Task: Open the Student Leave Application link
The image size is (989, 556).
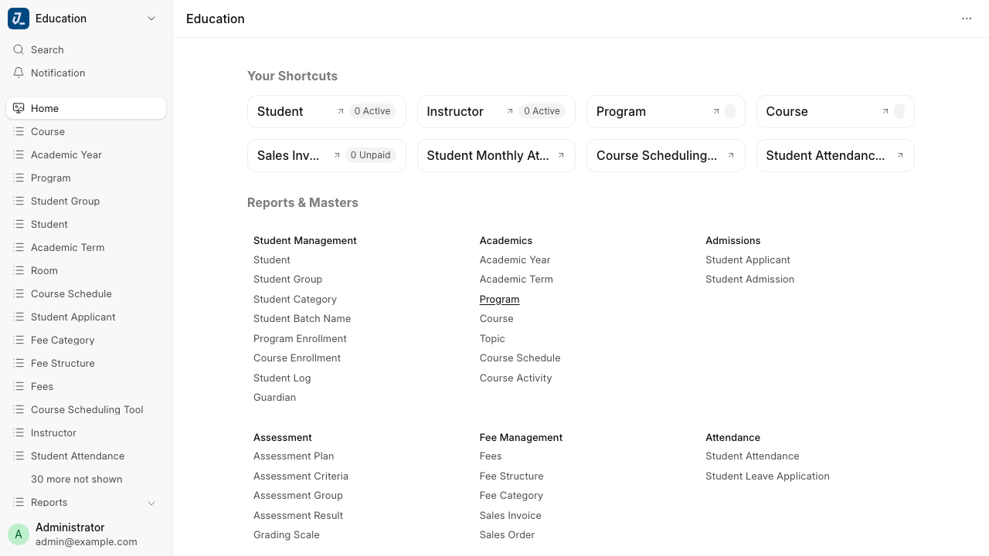Action: [767, 476]
